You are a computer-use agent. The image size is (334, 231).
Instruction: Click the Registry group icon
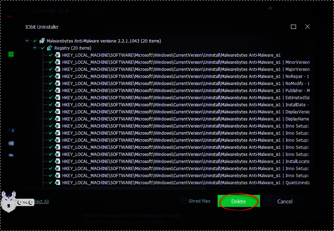click(50, 48)
